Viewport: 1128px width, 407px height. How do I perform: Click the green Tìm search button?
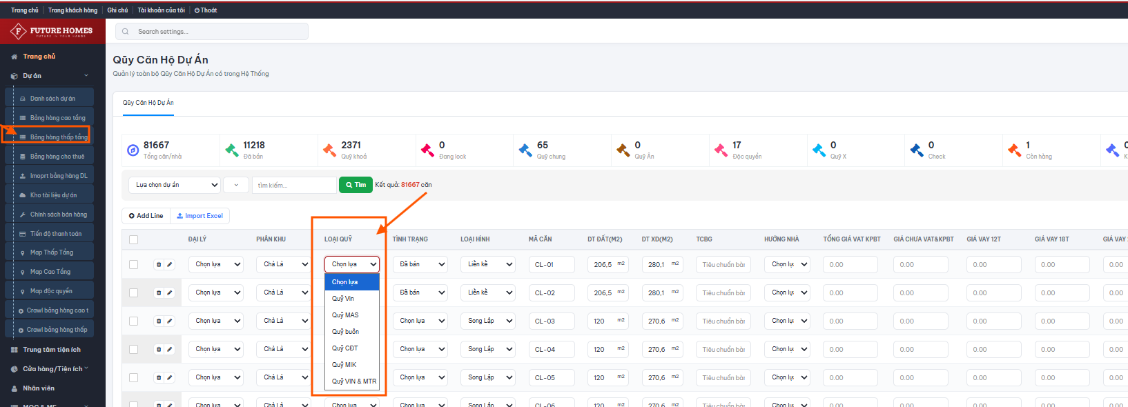[x=356, y=185]
